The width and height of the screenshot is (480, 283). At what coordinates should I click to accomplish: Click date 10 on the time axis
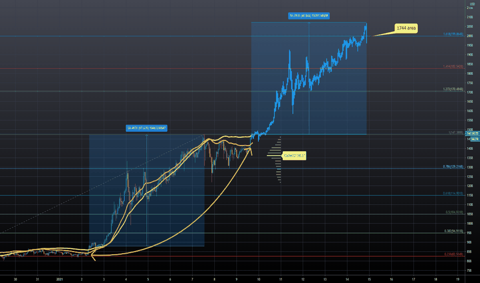pos(259,279)
